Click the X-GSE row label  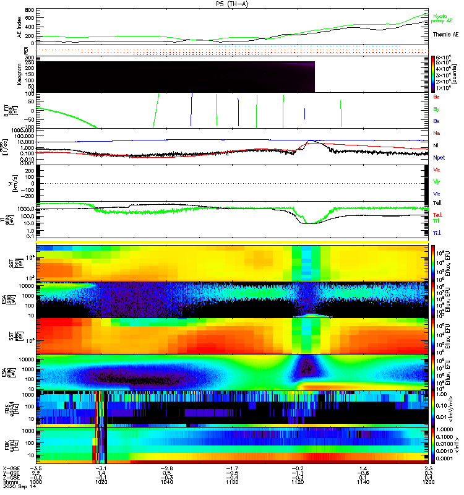(x=11, y=469)
